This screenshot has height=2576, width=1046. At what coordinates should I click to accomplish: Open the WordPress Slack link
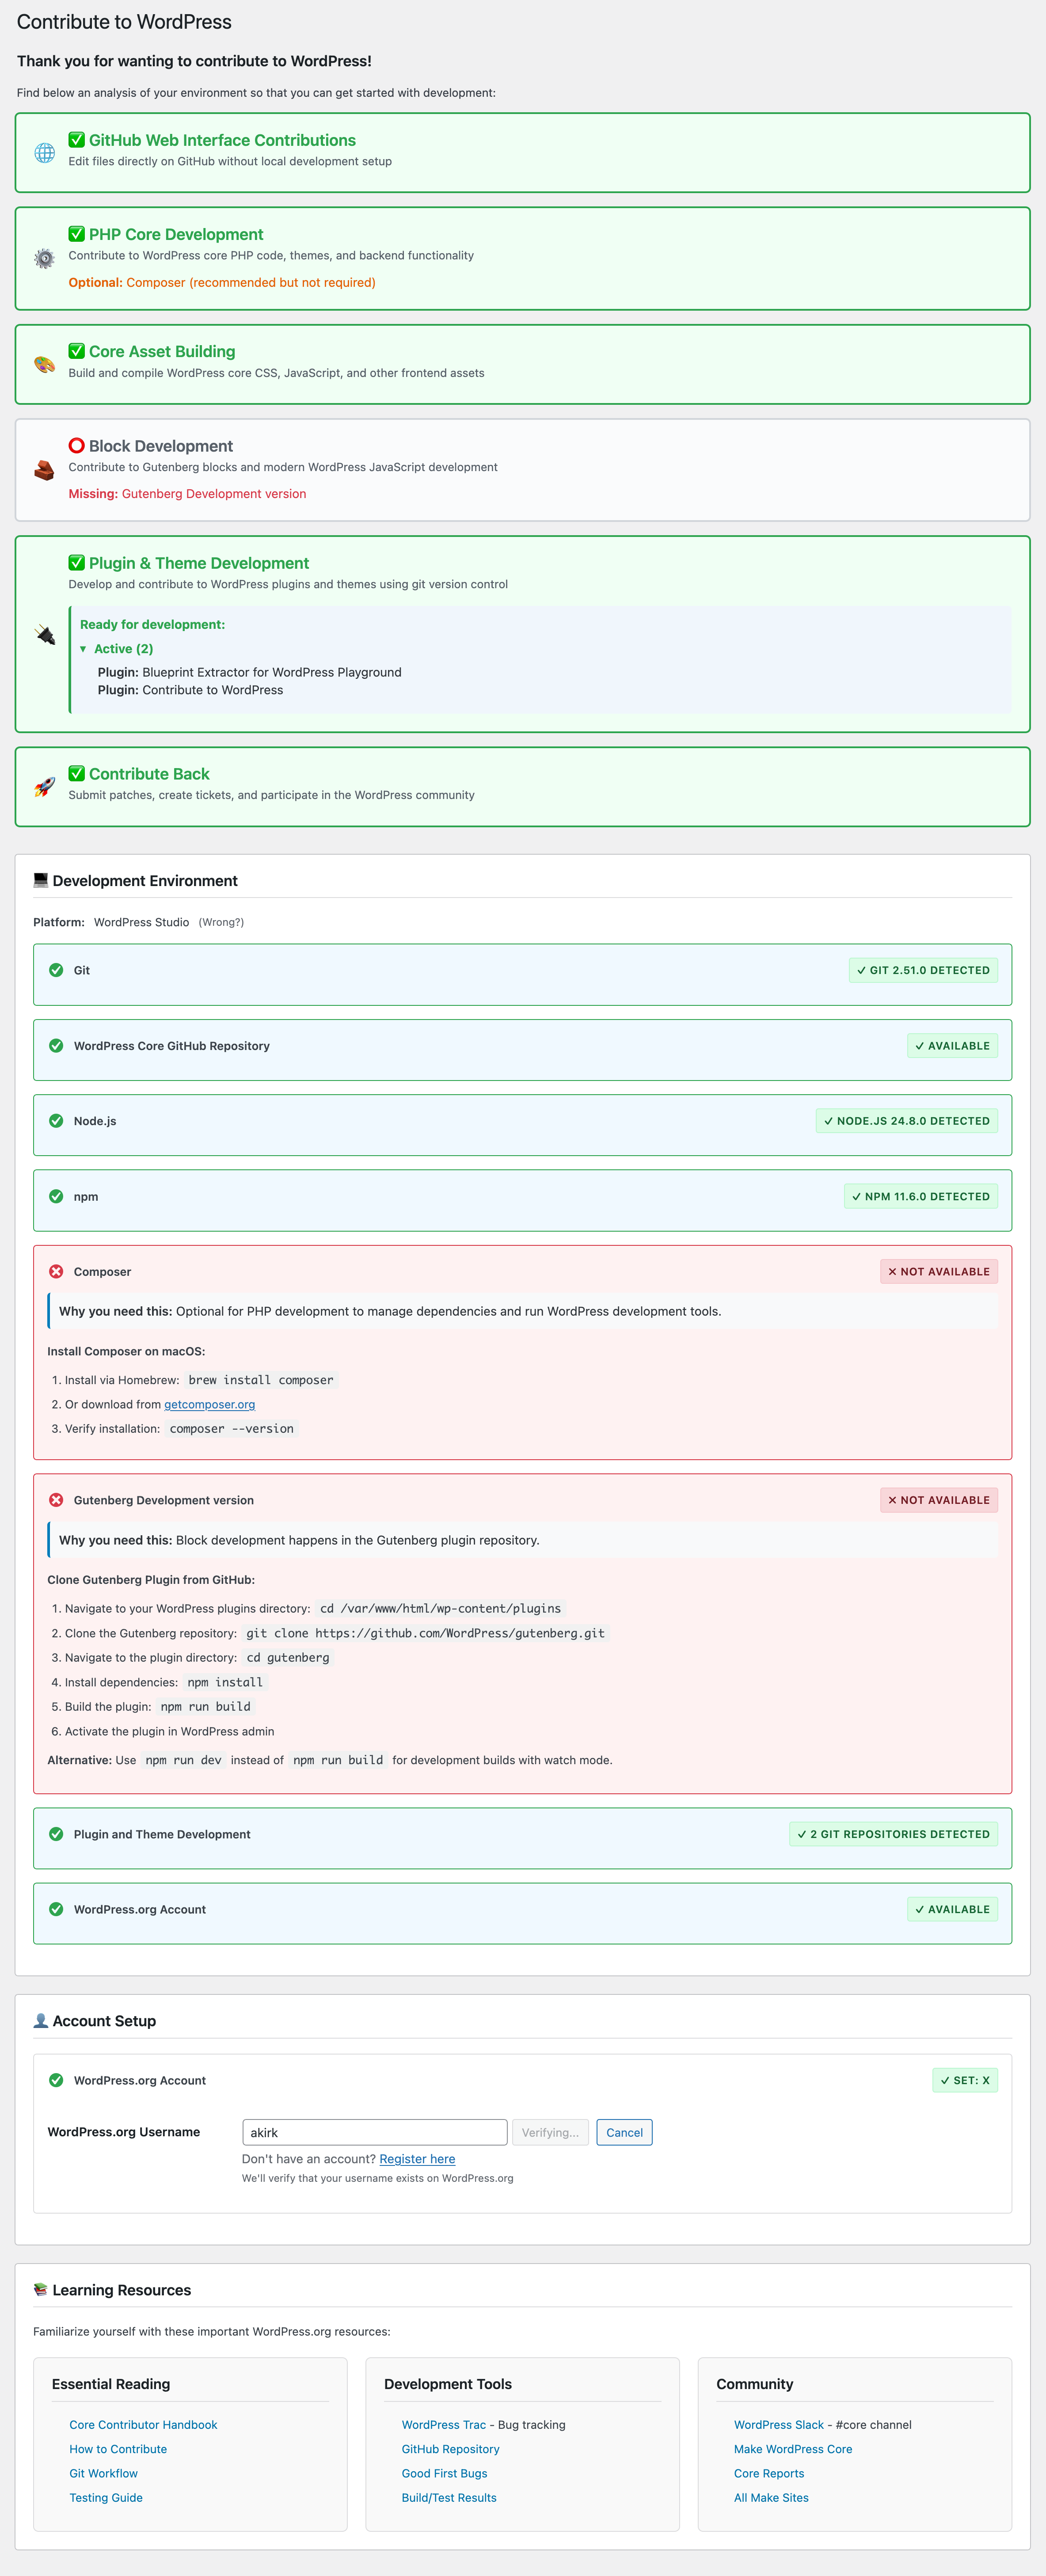tap(779, 2425)
